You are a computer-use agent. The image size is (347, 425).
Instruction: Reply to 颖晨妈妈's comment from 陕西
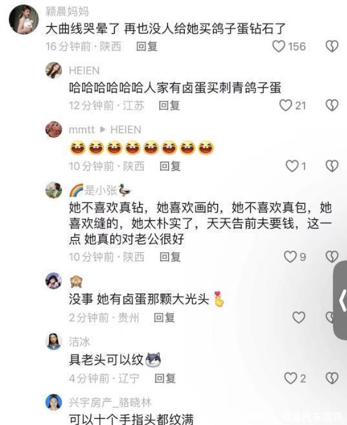click(147, 47)
